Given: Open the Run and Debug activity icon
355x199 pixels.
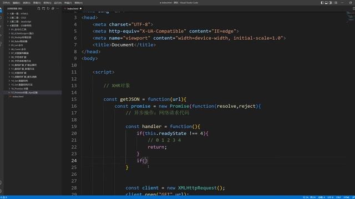Looking at the screenshot, I should coord(1,35).
